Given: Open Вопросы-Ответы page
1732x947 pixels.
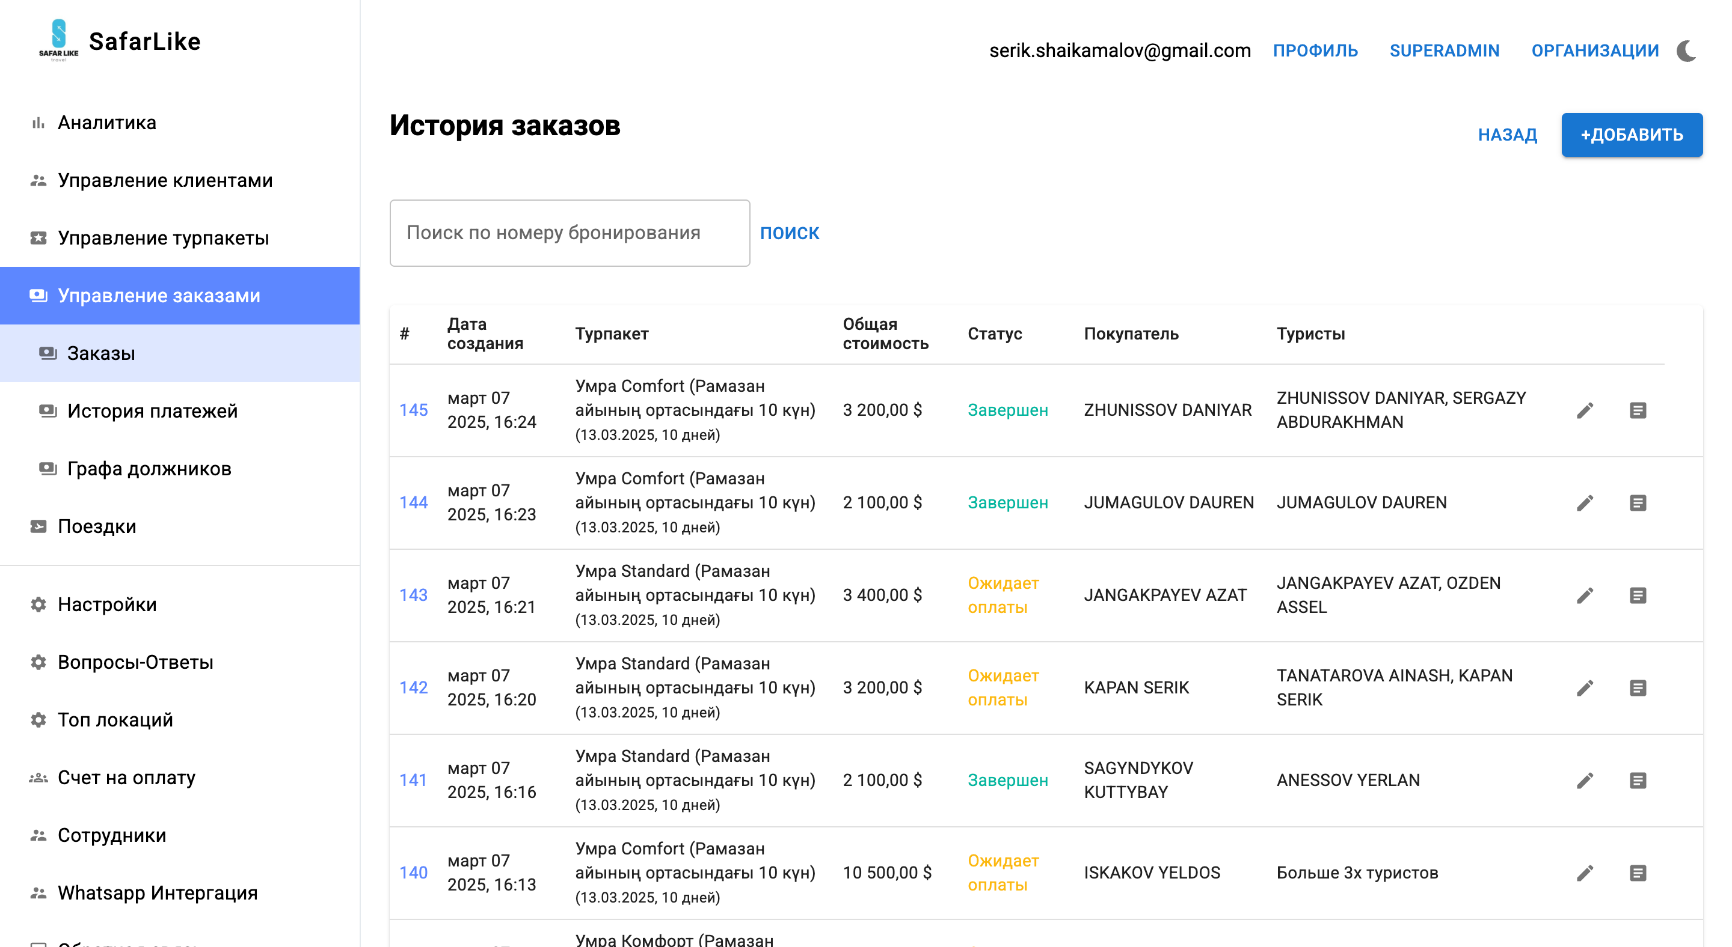Looking at the screenshot, I should (180, 662).
